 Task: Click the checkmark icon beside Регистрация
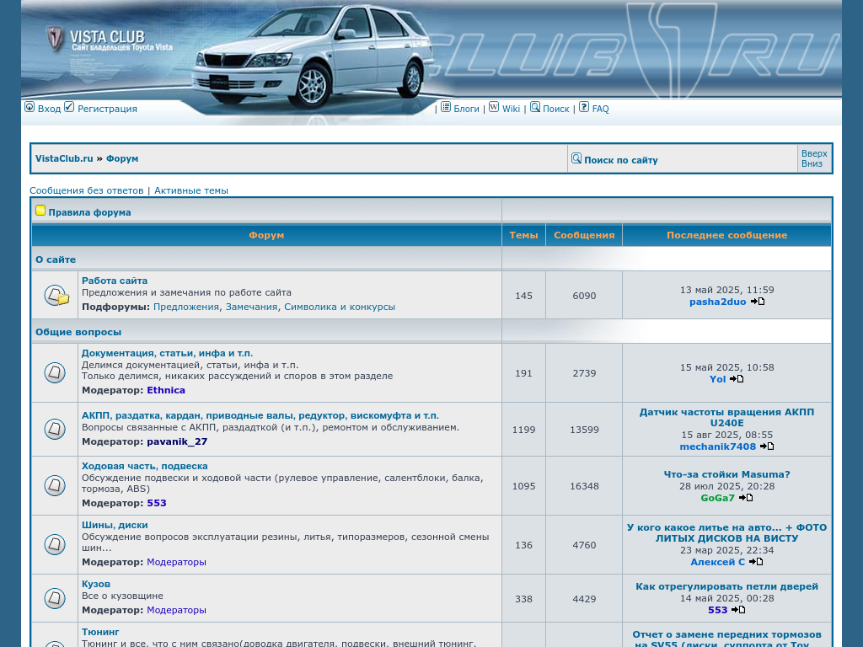click(x=69, y=107)
